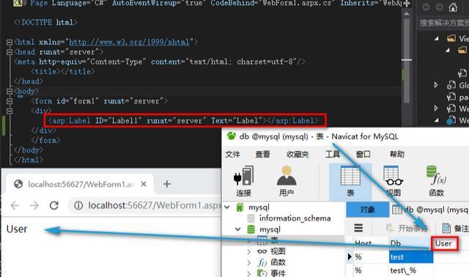Click the Db column header
Viewport: 469px width, 277px height.
[x=396, y=243]
